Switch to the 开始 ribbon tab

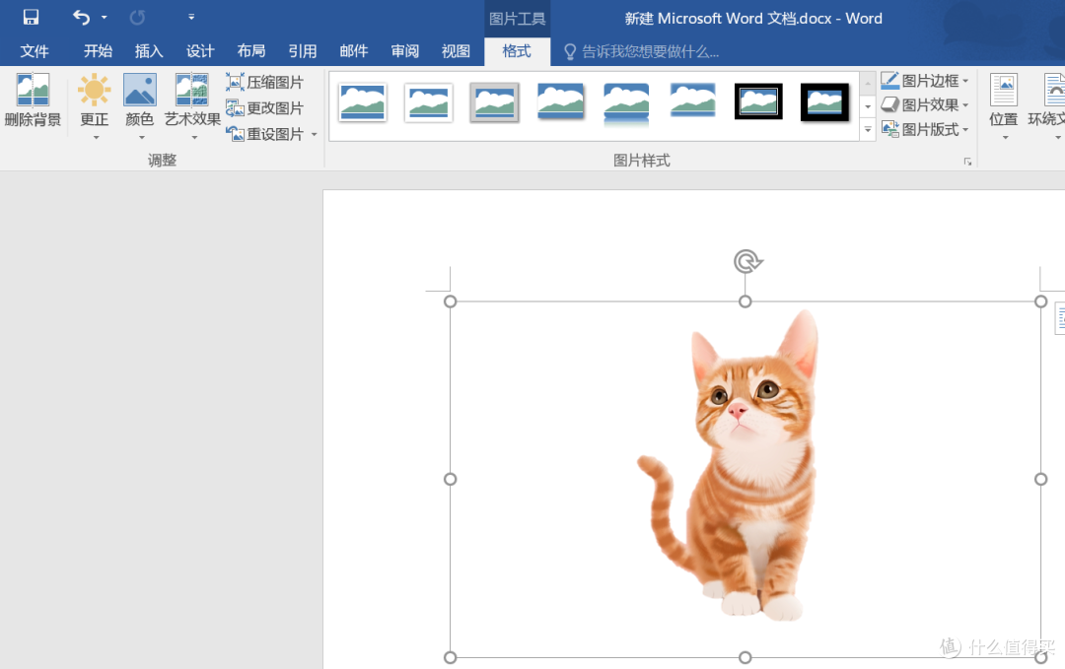(98, 51)
